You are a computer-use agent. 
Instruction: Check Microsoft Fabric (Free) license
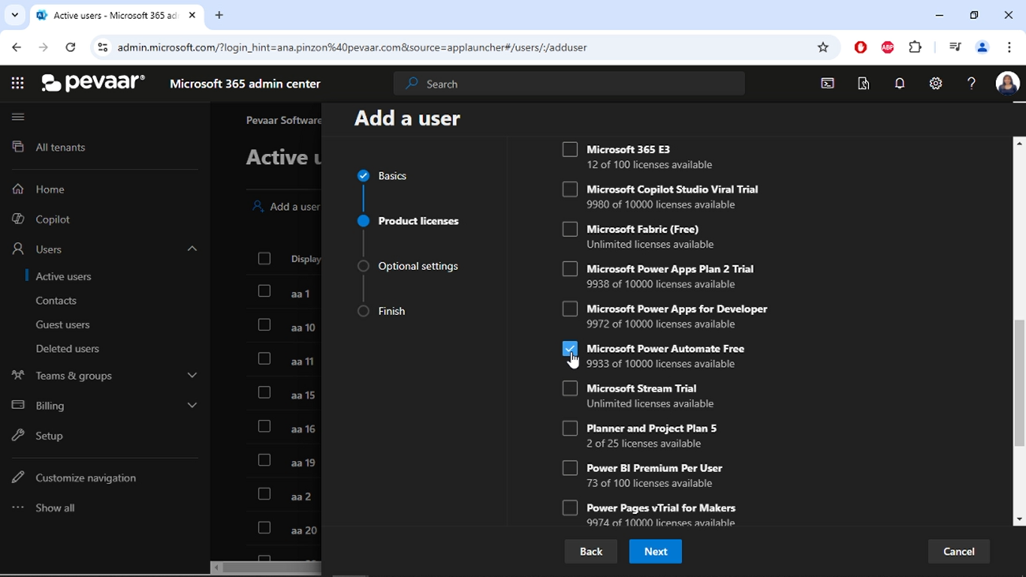tap(570, 229)
